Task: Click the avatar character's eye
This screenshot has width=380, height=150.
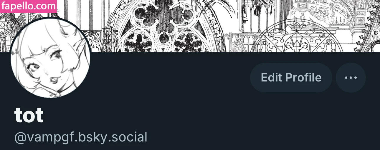Action: pyautogui.click(x=56, y=54)
